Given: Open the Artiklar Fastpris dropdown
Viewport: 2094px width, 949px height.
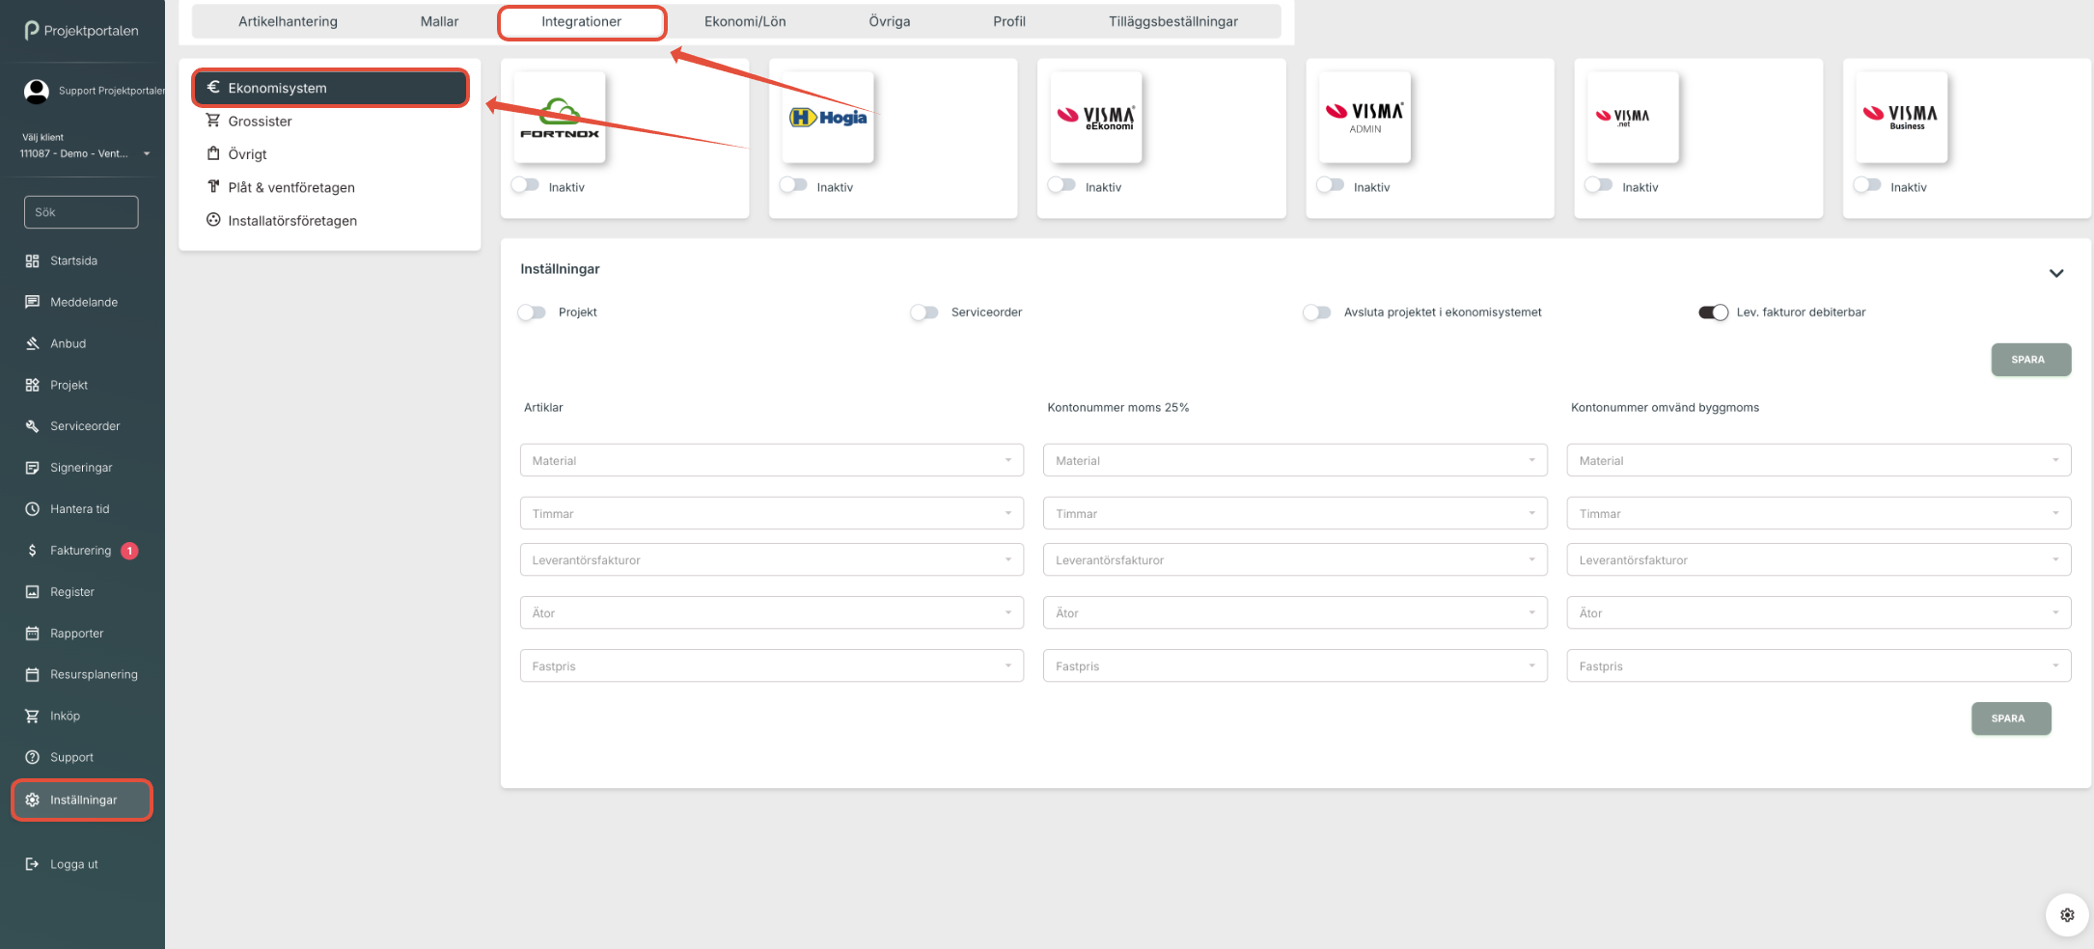Looking at the screenshot, I should [x=771, y=665].
